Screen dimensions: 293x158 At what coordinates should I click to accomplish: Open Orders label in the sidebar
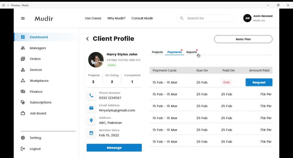click(35, 59)
